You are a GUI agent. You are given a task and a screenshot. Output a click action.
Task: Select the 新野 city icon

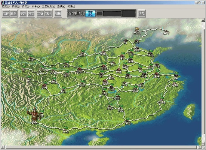(x=112, y=78)
